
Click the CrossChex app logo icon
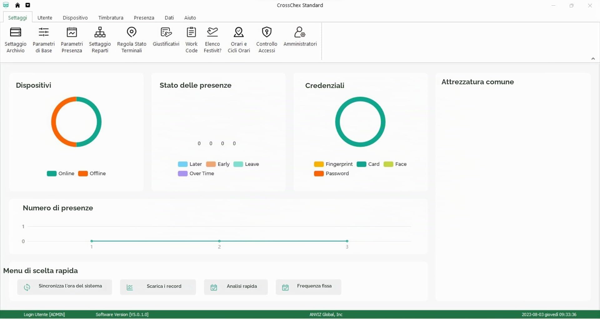(6, 5)
